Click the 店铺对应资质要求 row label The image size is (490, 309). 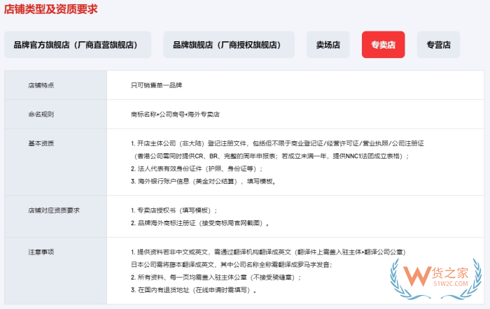tap(54, 210)
